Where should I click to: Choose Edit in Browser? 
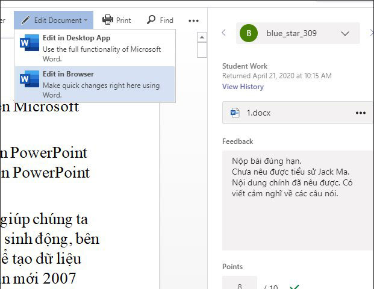tap(95, 84)
